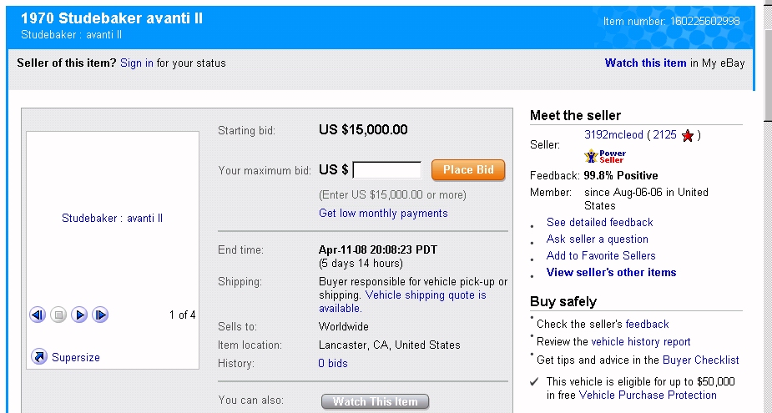Open the Vehicle shipping quote link
The width and height of the screenshot is (772, 413).
point(426,295)
